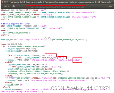Image resolution: width=115 pixels, height=93 pixels.
Task: Click the set(USE_CUDA ON) line
Action: (x=15, y=85)
